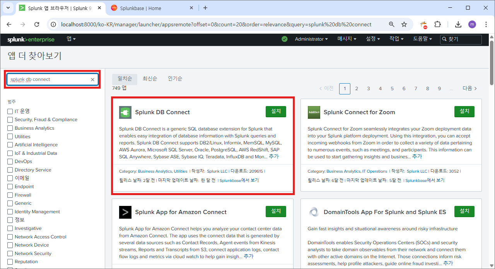Open the 도움말 dropdown menu
The width and height of the screenshot is (495, 269).
point(423,39)
